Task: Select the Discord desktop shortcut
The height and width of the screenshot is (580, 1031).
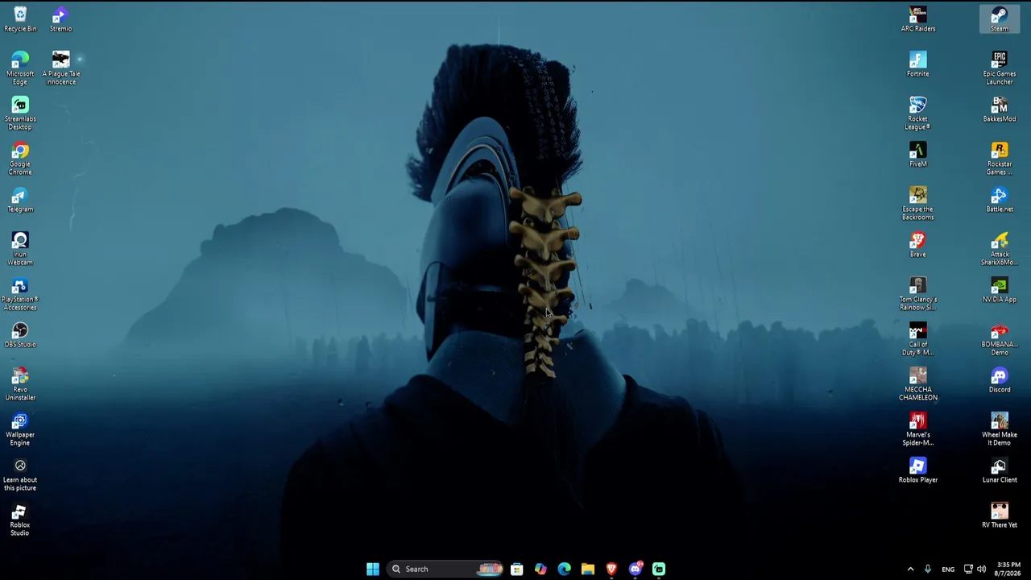Action: [1000, 380]
